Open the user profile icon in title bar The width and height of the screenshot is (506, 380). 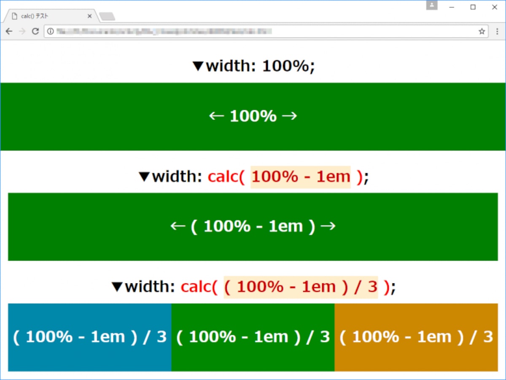432,5
